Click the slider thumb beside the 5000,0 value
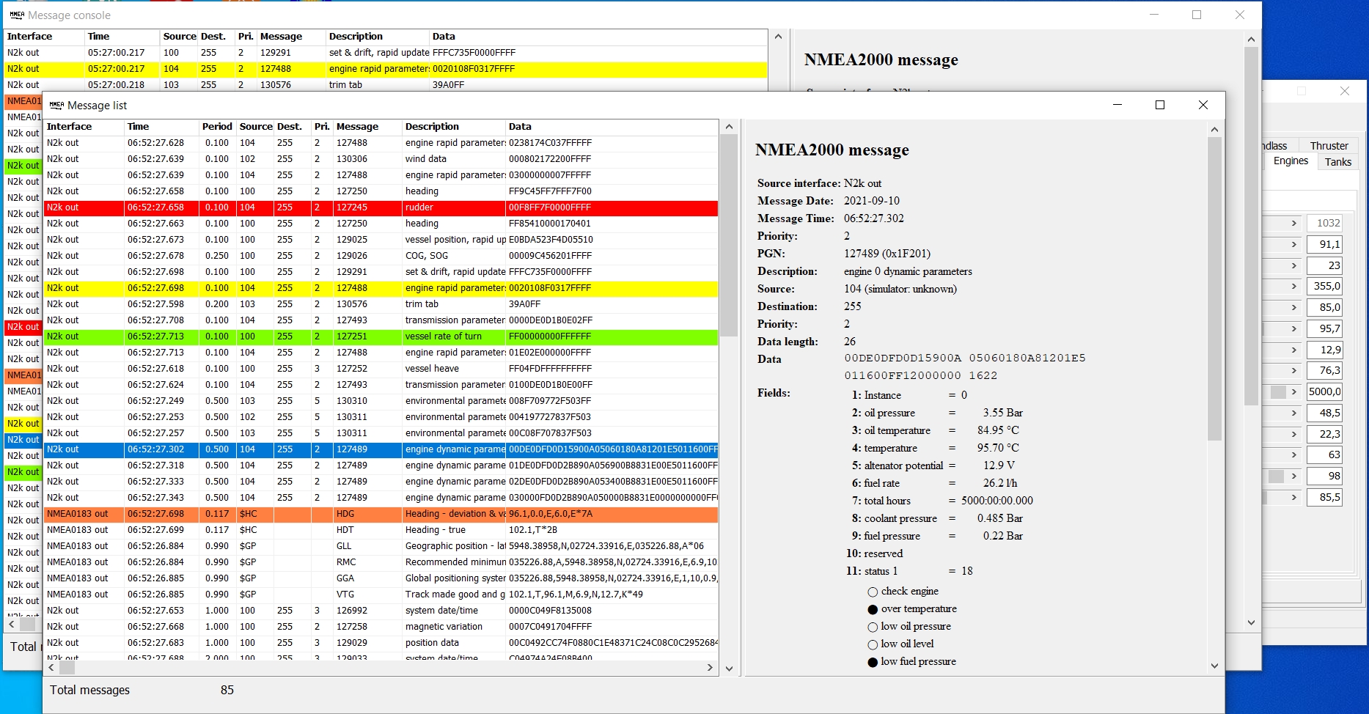 (x=1278, y=392)
